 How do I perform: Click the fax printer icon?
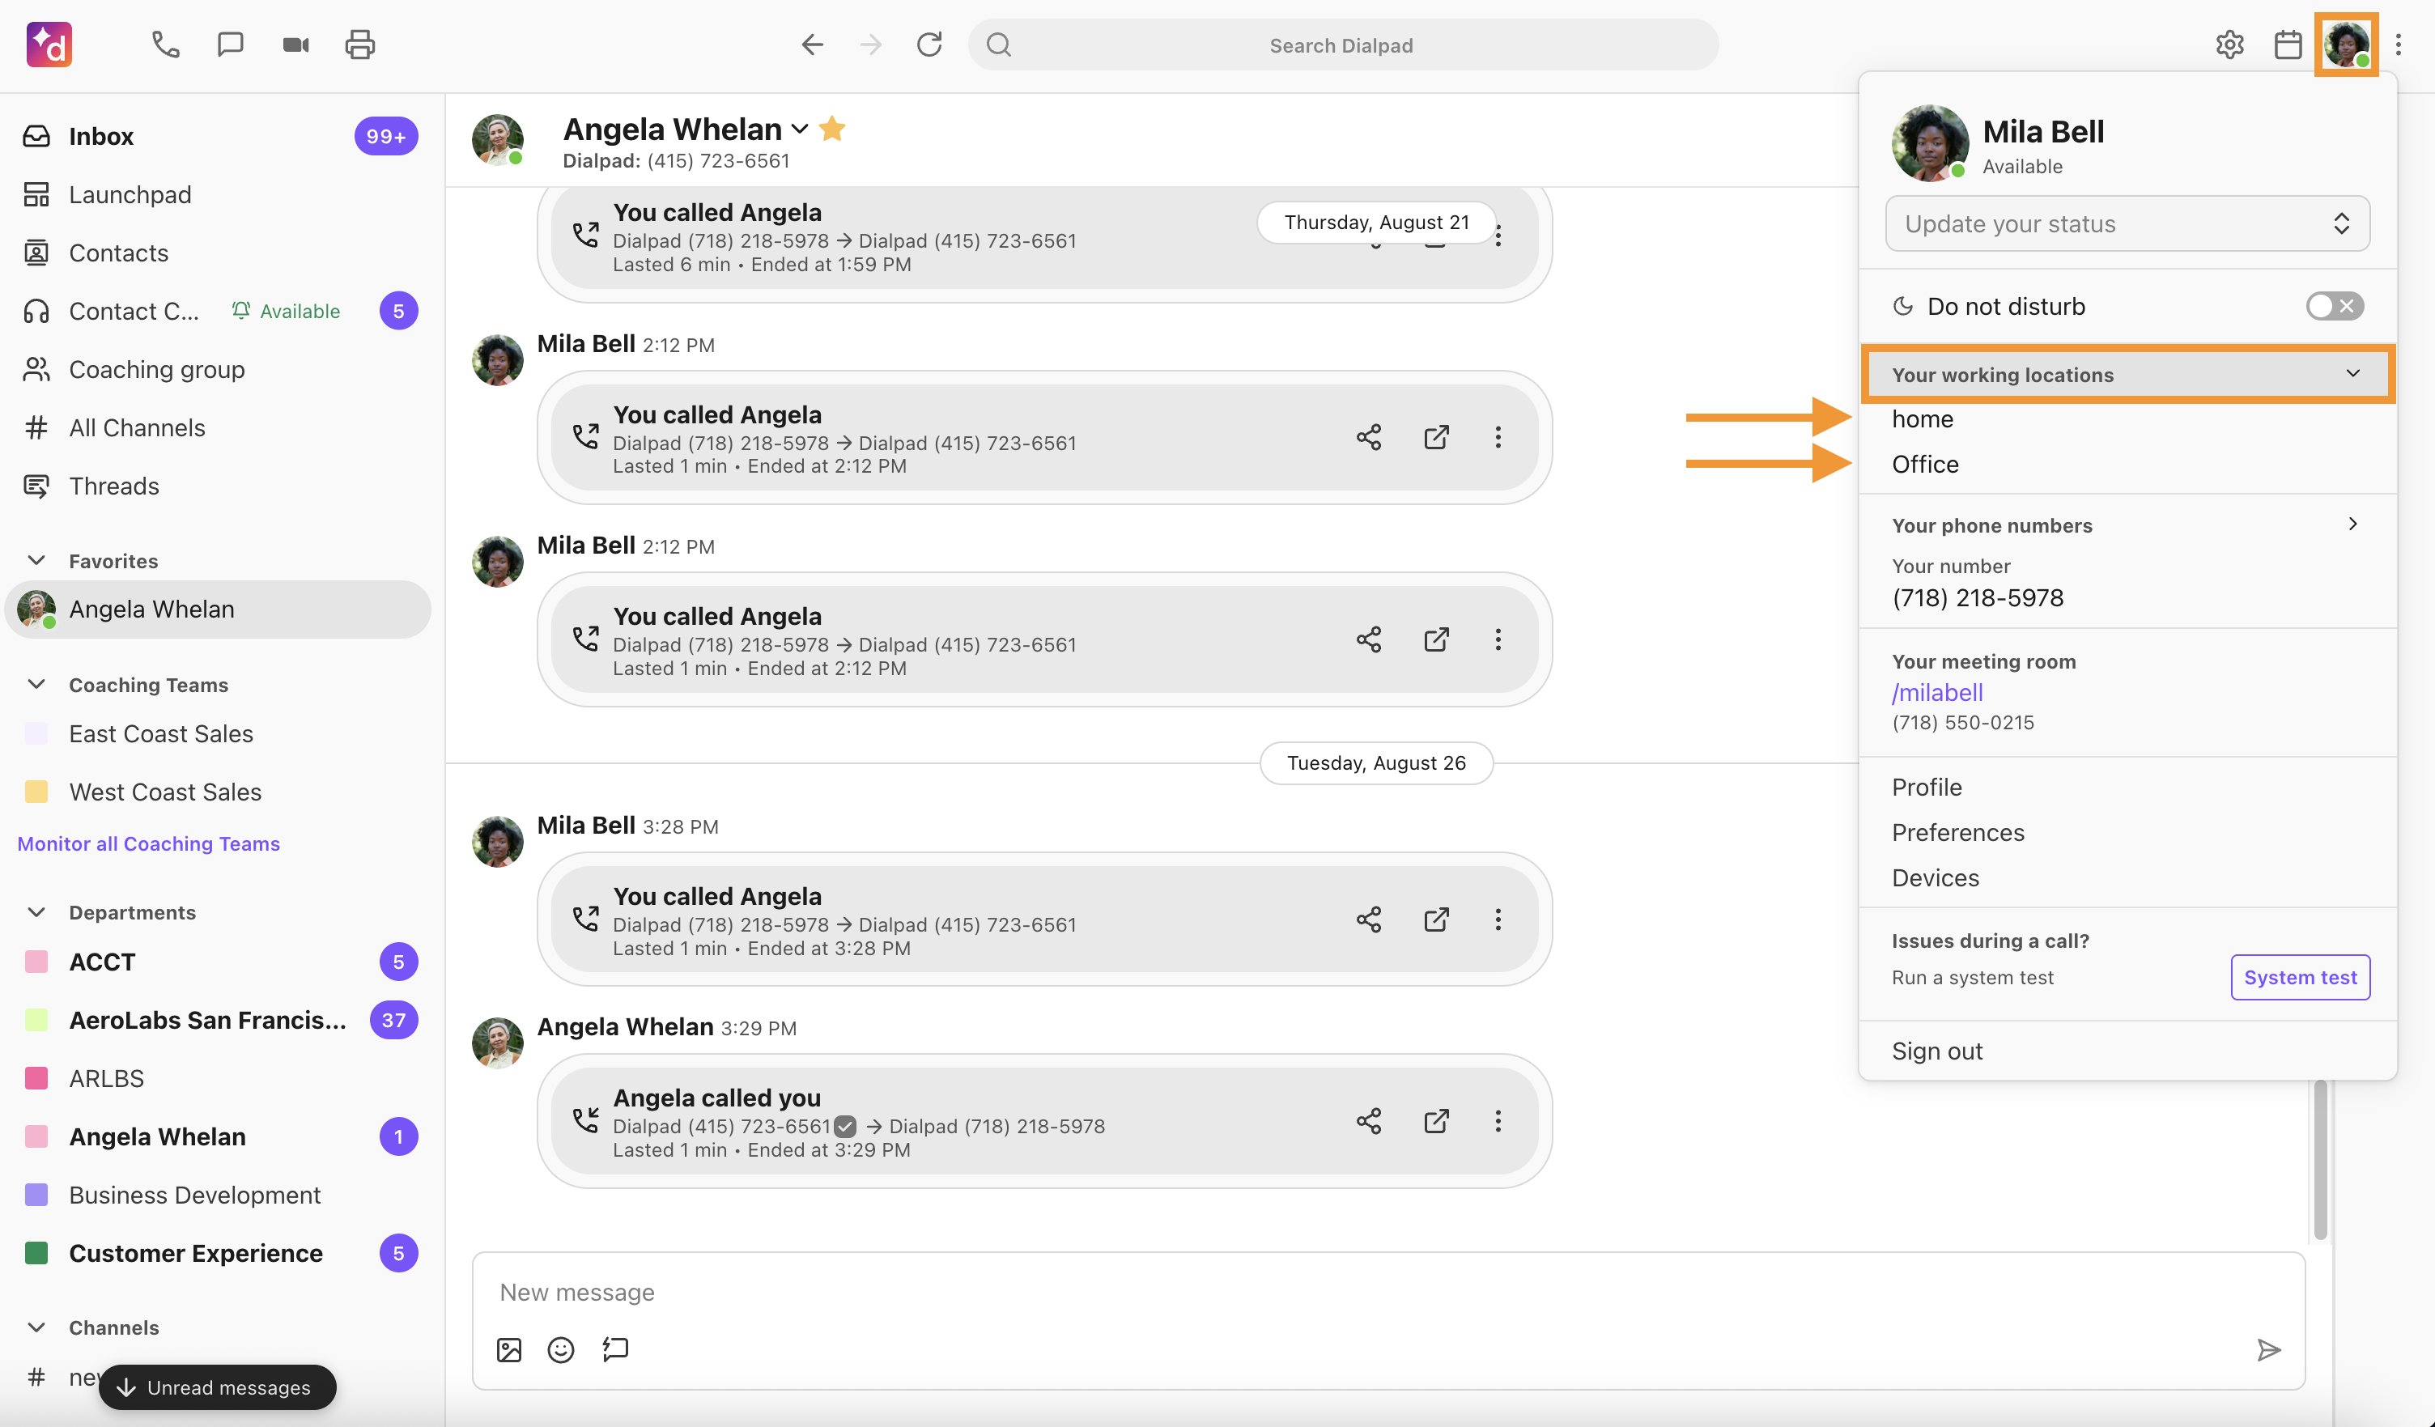[360, 45]
